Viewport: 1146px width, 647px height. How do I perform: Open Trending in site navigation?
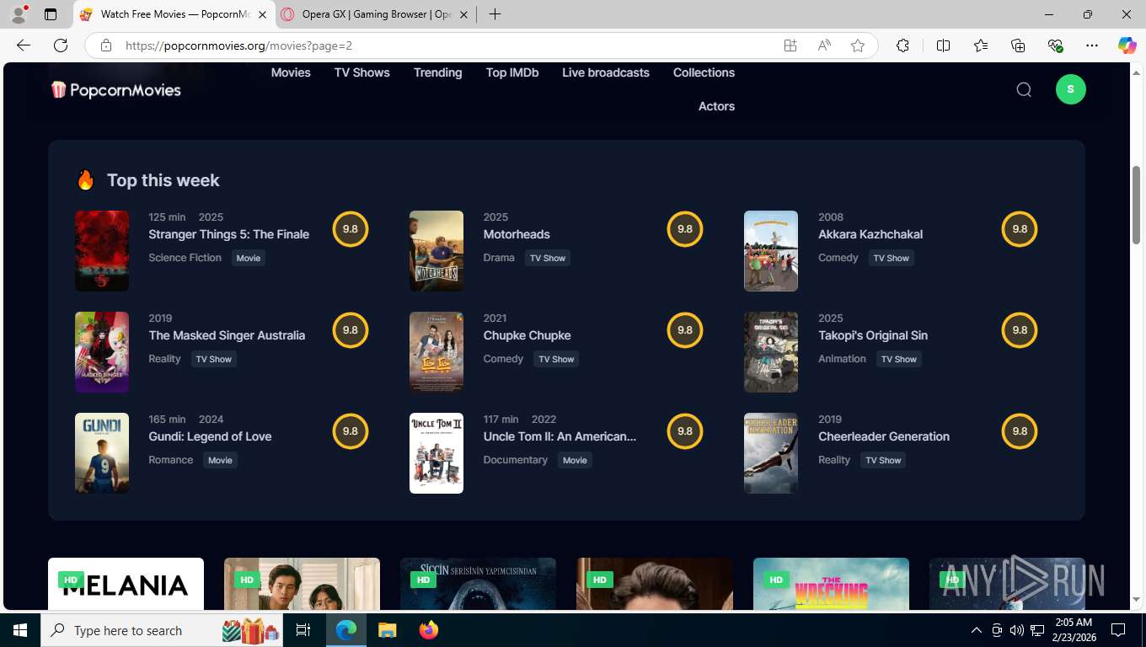tap(437, 72)
